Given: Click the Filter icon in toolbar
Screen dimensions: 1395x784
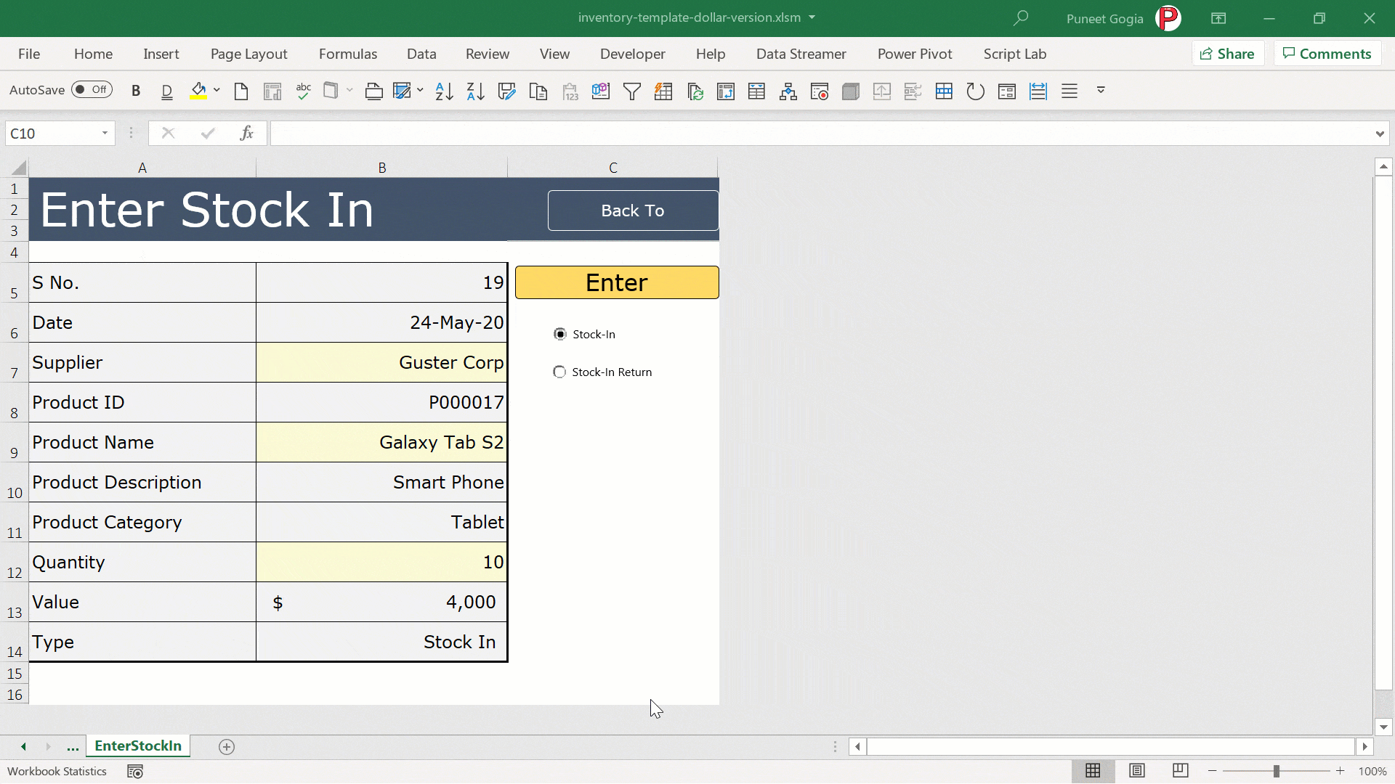Looking at the screenshot, I should click(631, 90).
